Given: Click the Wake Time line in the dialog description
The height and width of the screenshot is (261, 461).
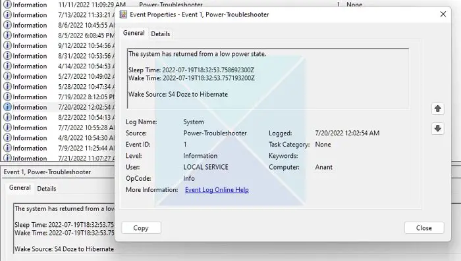Looking at the screenshot, I should pos(192,78).
